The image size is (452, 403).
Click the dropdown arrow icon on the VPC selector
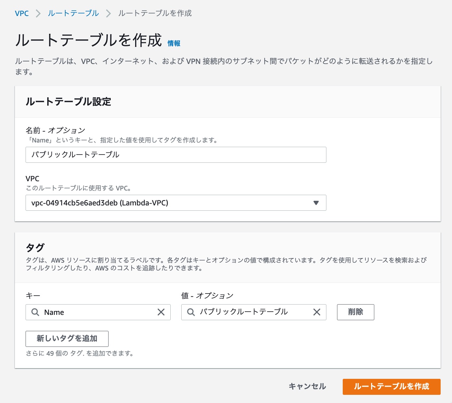(316, 203)
